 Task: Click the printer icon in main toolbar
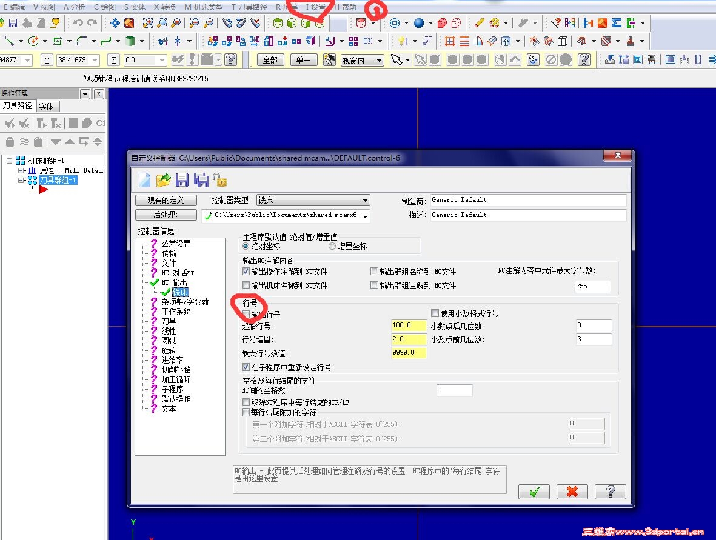(x=27, y=23)
